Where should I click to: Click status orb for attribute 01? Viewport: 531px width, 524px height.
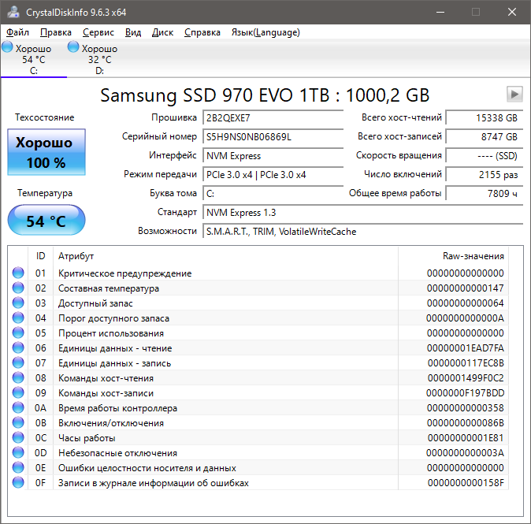[18, 273]
